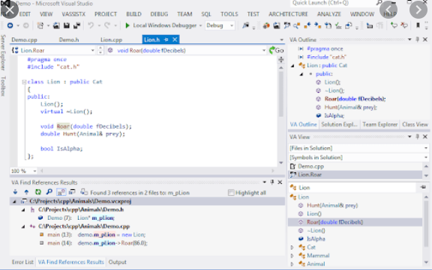Image resolution: width=432 pixels, height=270 pixels.
Task: Expand the Mammal class node
Action: click(x=292, y=256)
